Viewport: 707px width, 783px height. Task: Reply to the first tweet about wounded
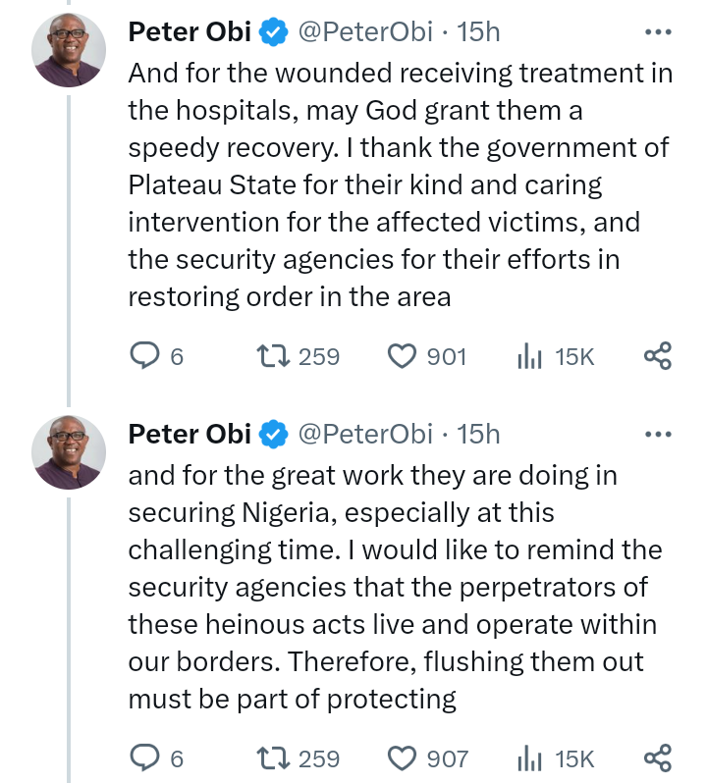(145, 356)
